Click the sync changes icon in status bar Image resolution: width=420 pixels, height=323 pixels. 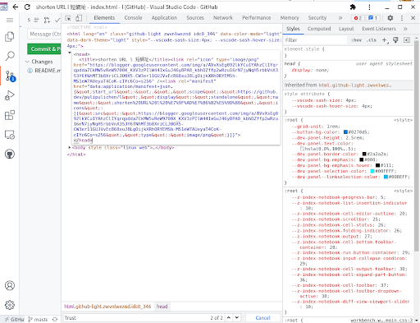point(55,320)
